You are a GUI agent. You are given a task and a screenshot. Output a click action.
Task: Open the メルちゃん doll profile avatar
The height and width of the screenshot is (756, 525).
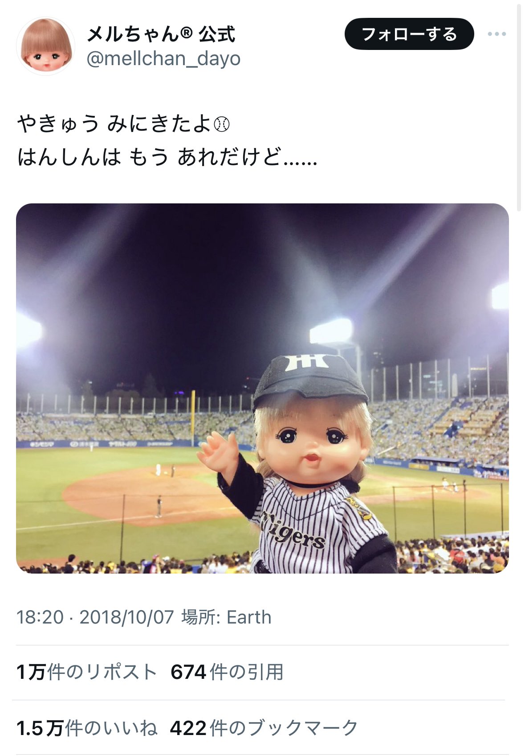pyautogui.click(x=45, y=46)
